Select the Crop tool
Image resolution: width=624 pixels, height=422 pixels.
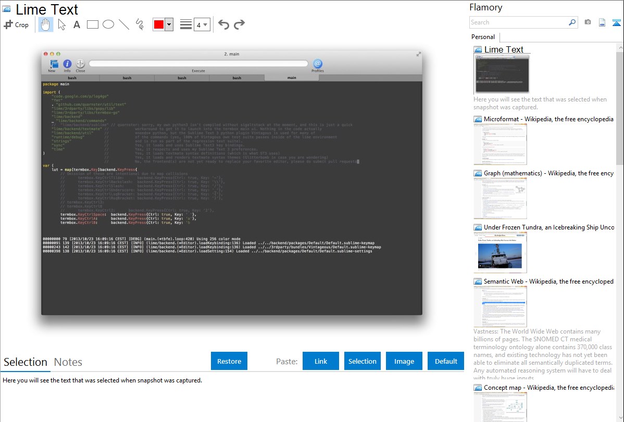tap(16, 24)
